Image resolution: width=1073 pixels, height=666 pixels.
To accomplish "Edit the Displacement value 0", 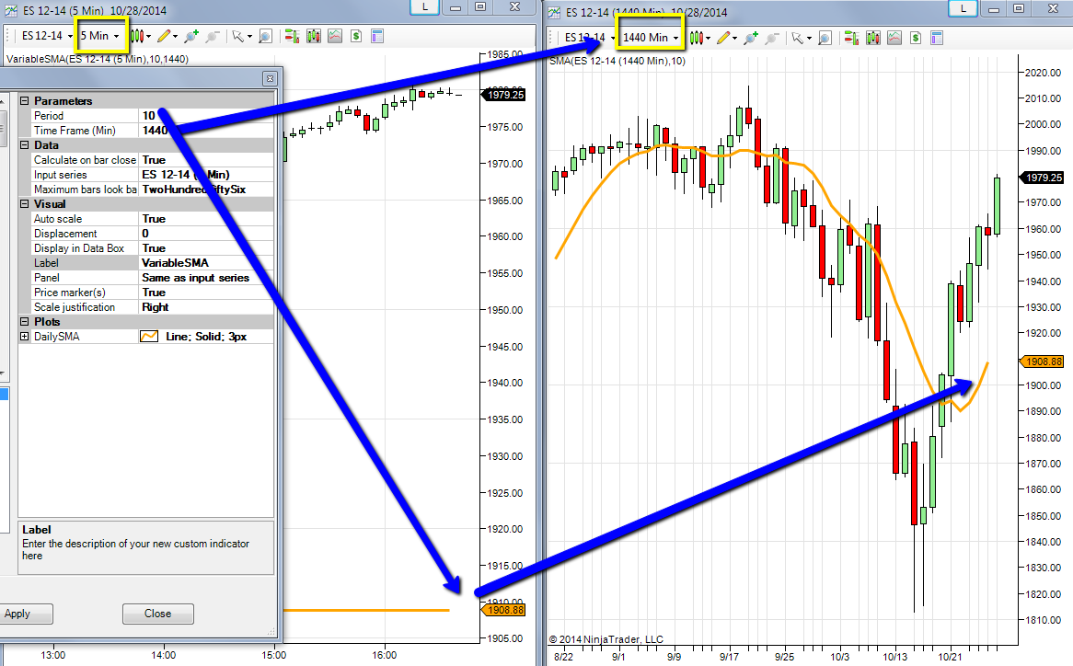I will pos(206,233).
